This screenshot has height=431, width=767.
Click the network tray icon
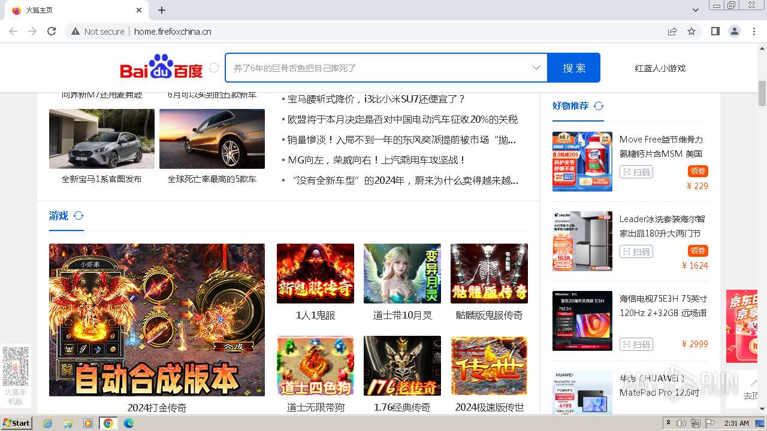click(x=696, y=423)
